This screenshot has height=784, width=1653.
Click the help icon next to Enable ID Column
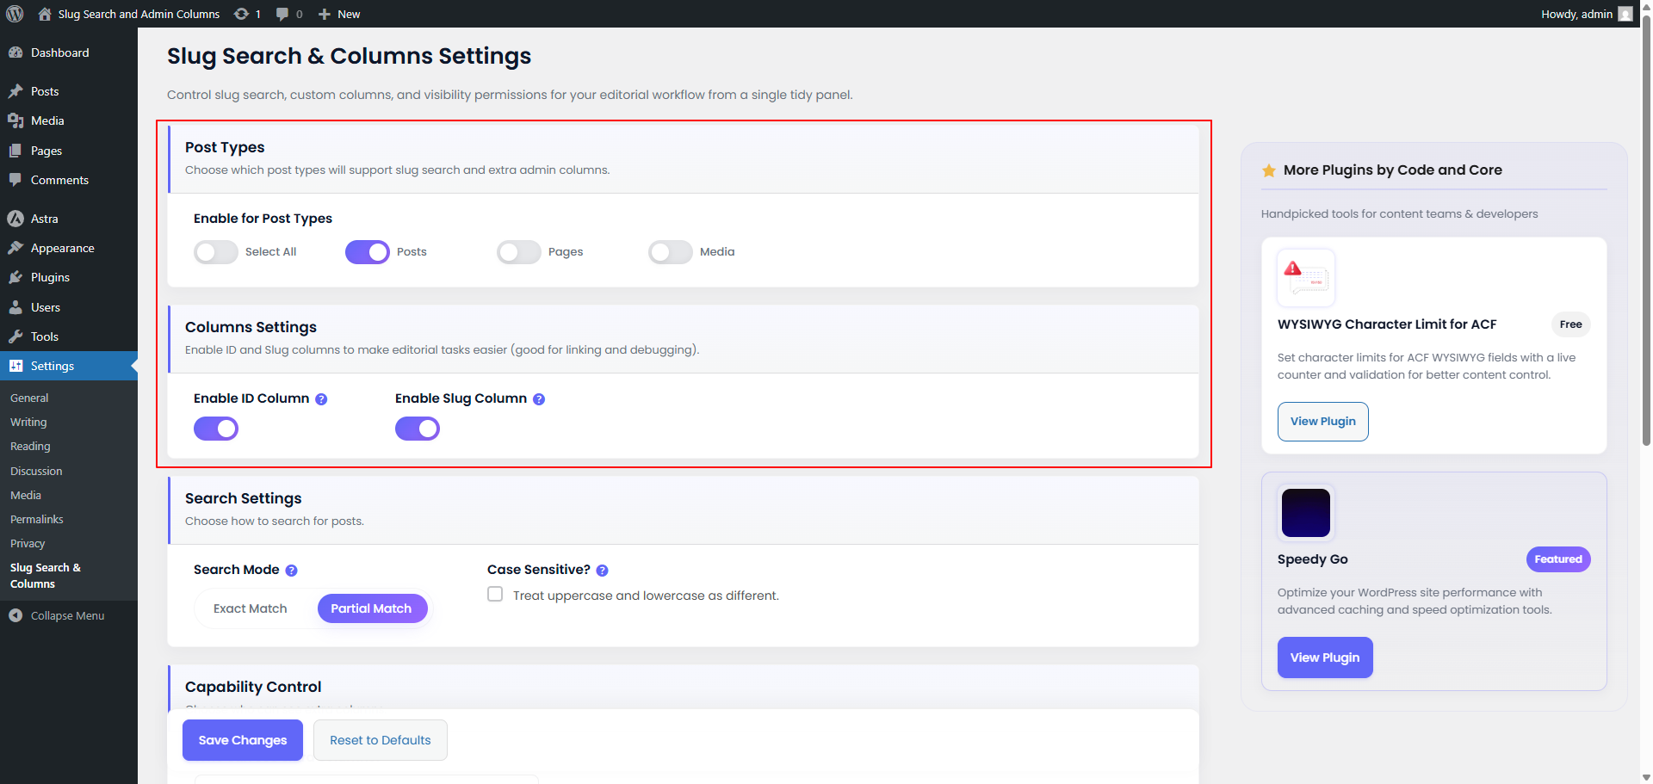click(320, 398)
